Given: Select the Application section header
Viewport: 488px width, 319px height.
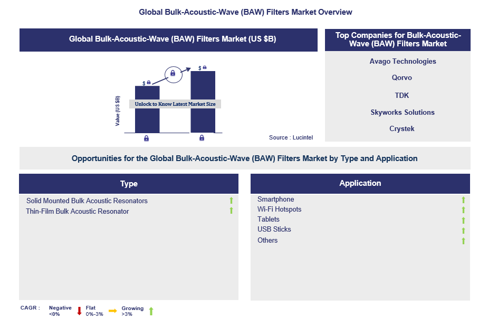Looking at the screenshot, I should coord(360,184).
